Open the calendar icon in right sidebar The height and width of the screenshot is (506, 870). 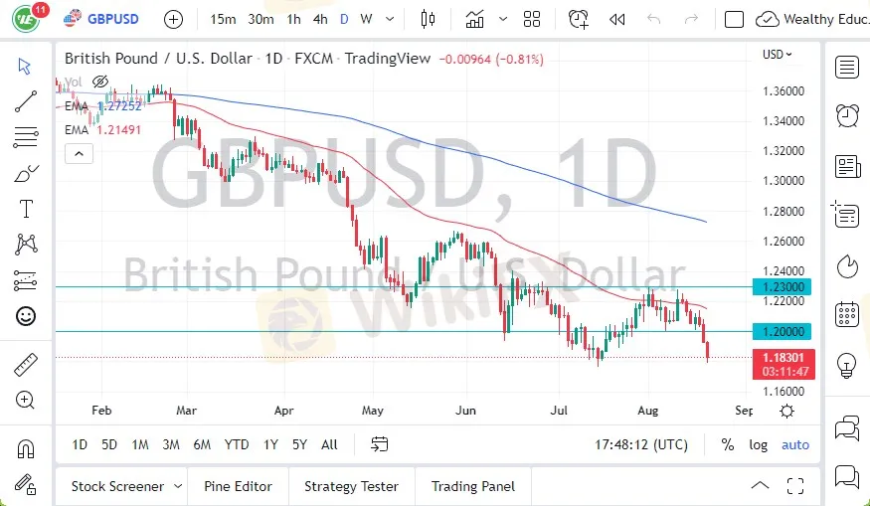pyautogui.click(x=847, y=314)
